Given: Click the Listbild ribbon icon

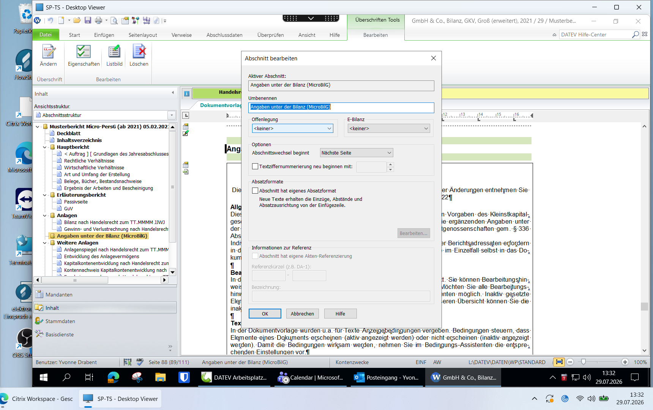Looking at the screenshot, I should tap(114, 55).
